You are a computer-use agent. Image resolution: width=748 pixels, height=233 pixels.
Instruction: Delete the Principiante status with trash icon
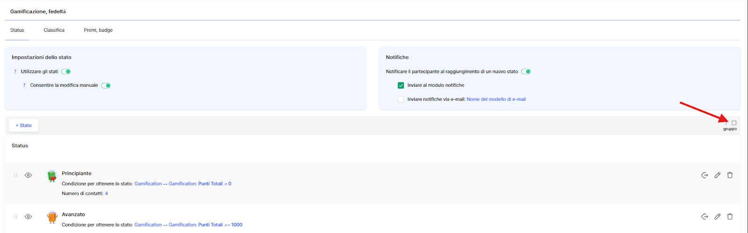pyautogui.click(x=730, y=175)
